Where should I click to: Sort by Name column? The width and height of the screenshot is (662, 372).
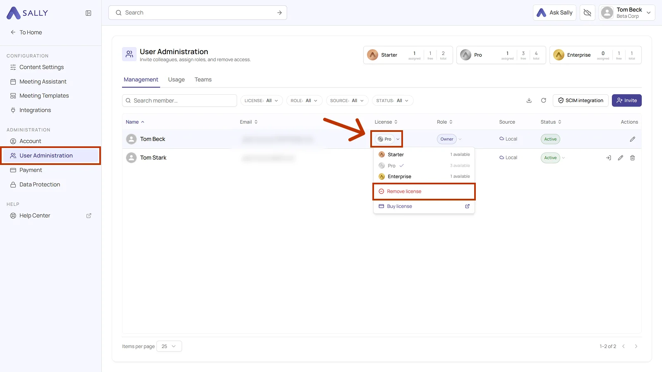click(x=135, y=122)
